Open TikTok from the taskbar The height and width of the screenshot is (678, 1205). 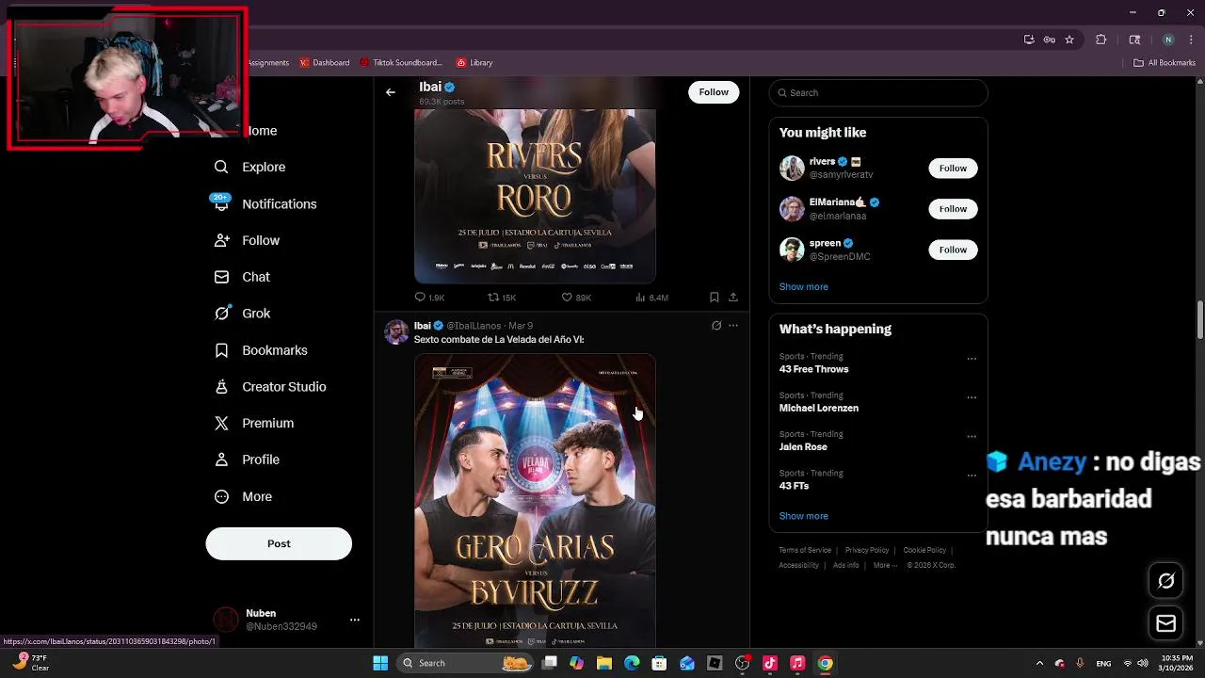[770, 663]
